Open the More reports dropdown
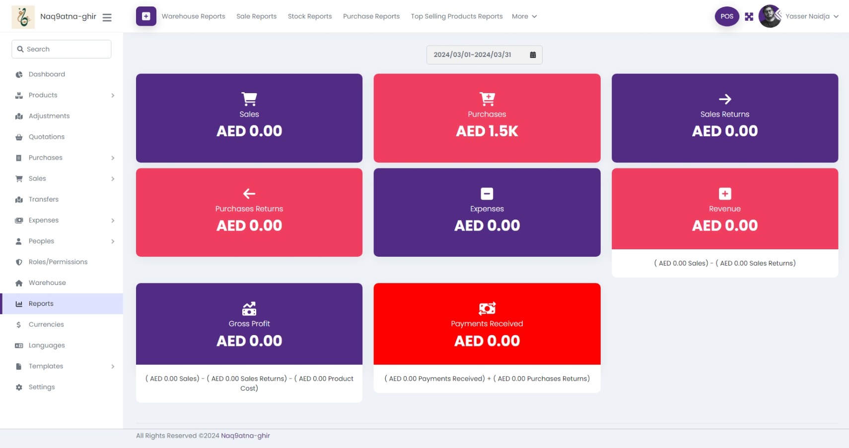The height and width of the screenshot is (448, 849). (524, 16)
